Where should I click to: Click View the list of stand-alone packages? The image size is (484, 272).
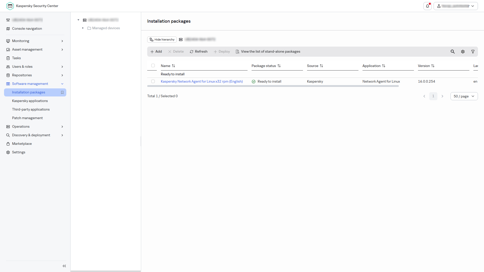coord(268,52)
